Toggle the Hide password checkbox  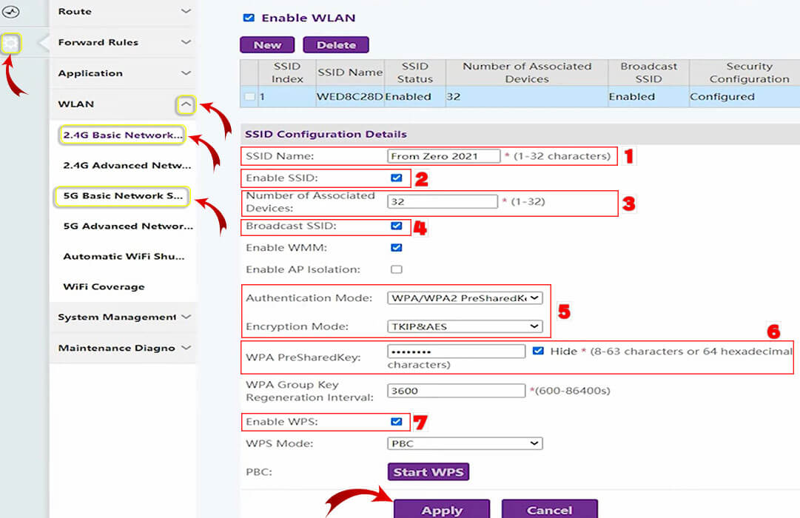pyautogui.click(x=537, y=351)
